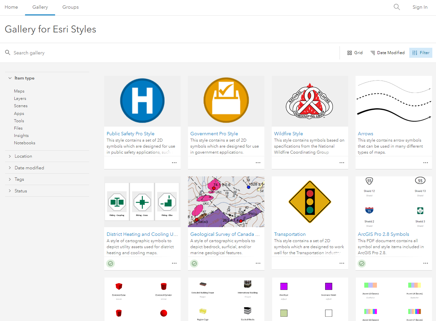
Task: Select the Layers item type filter
Action: (20, 98)
